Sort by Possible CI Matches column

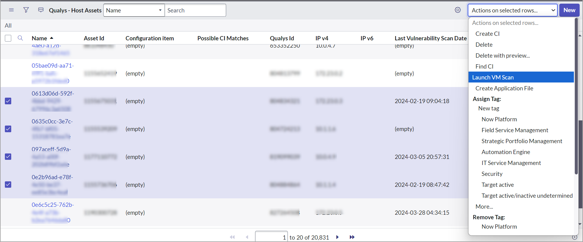(x=223, y=38)
